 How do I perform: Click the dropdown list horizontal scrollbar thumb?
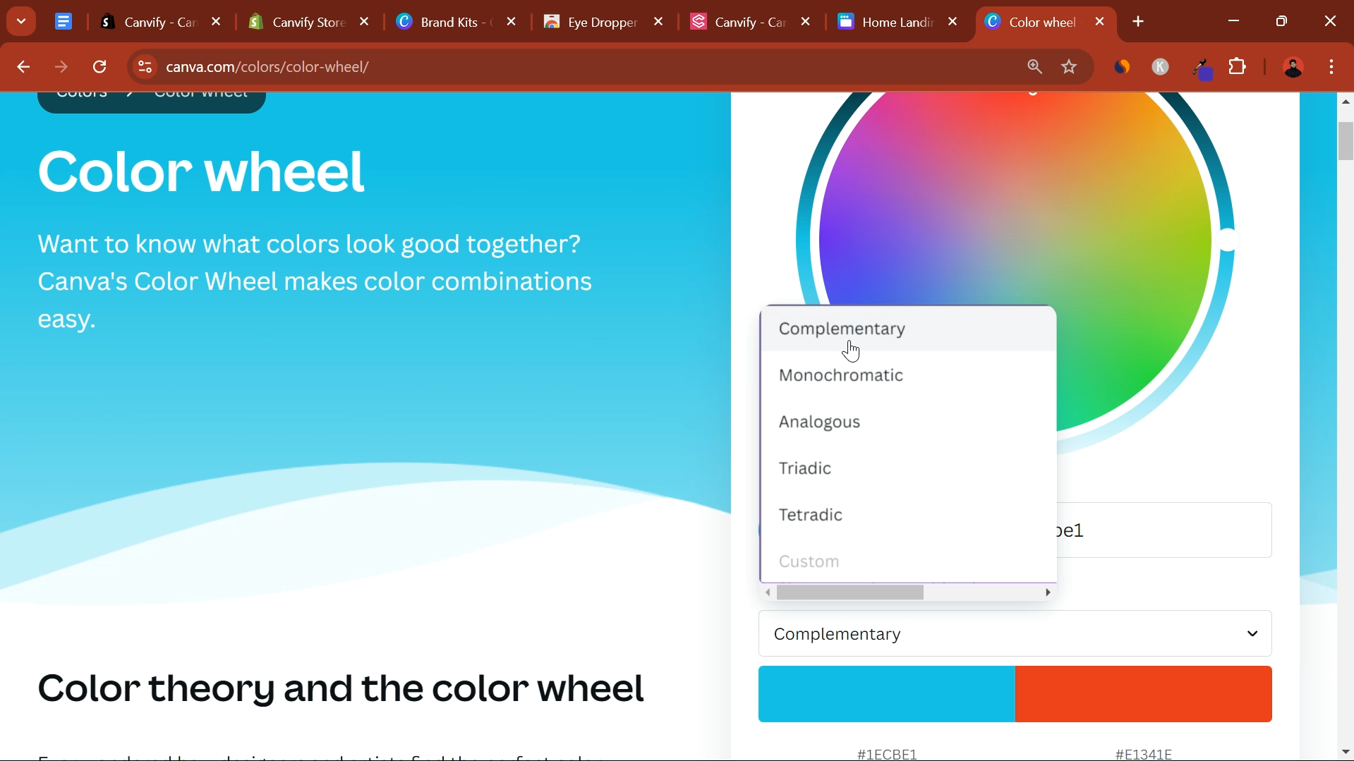pos(850,593)
